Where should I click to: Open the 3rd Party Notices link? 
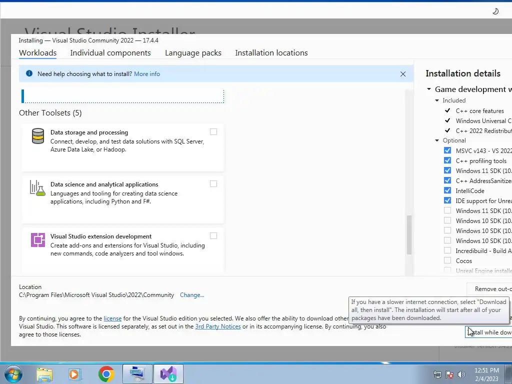(218, 326)
